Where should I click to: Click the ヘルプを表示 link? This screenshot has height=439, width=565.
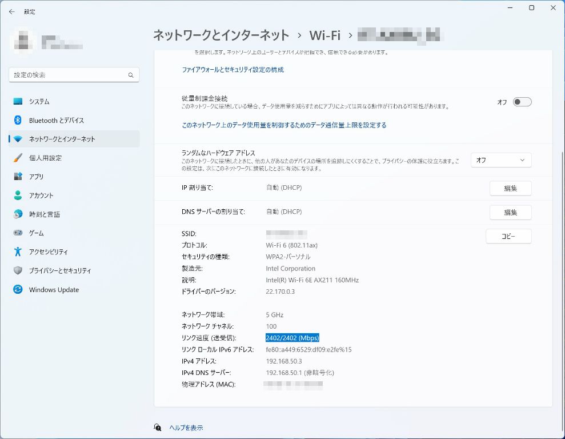point(186,428)
